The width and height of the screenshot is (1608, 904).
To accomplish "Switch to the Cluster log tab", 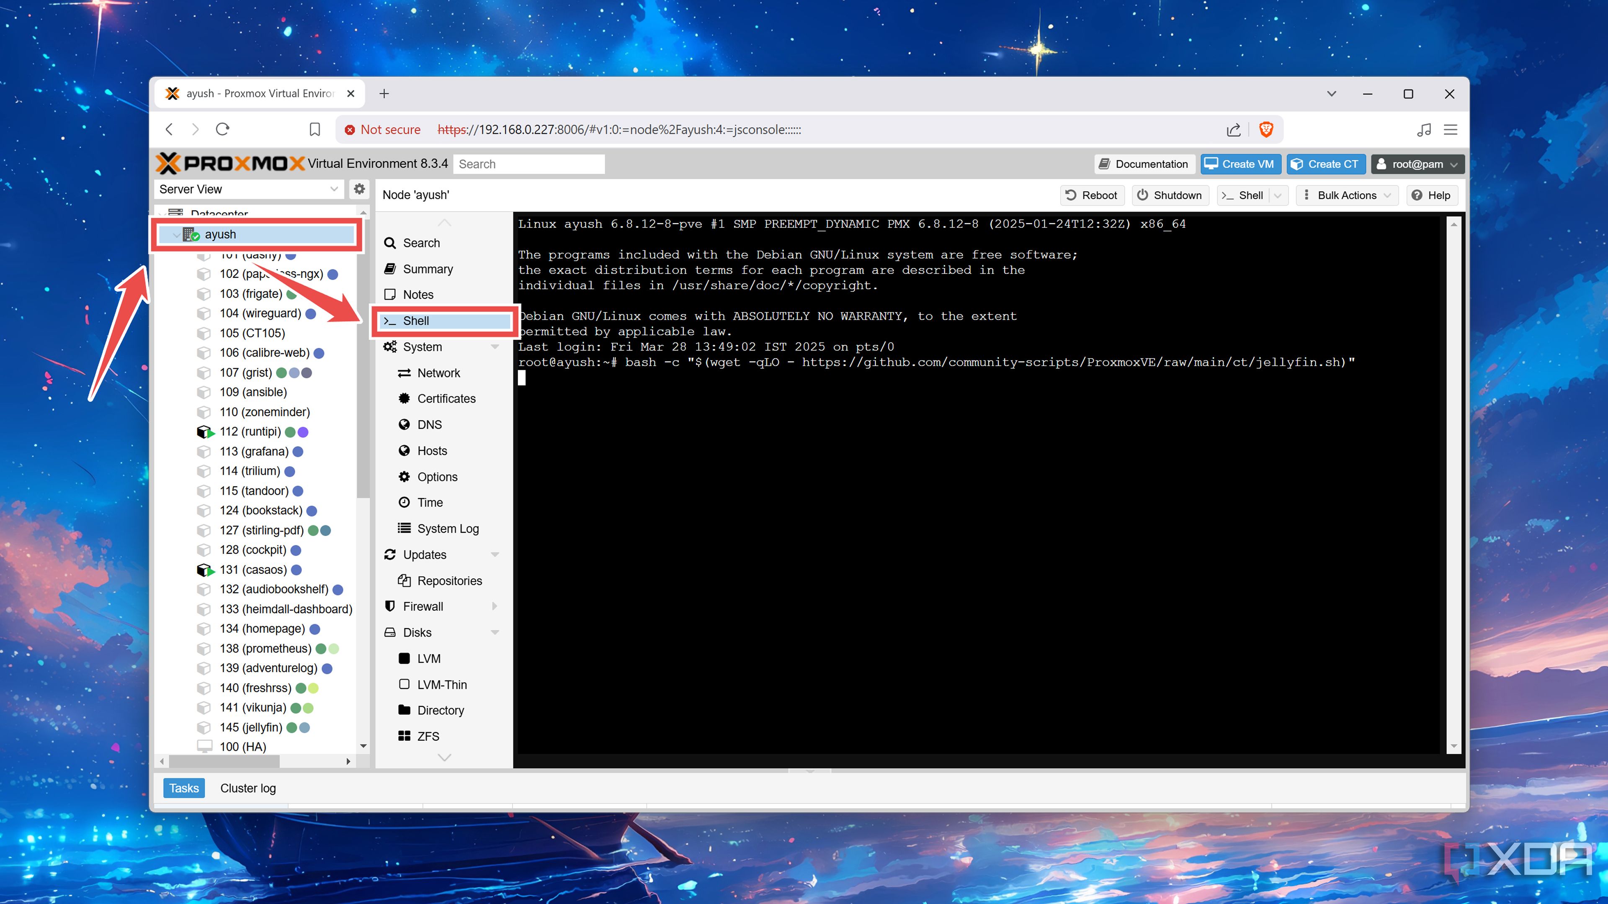I will [247, 788].
